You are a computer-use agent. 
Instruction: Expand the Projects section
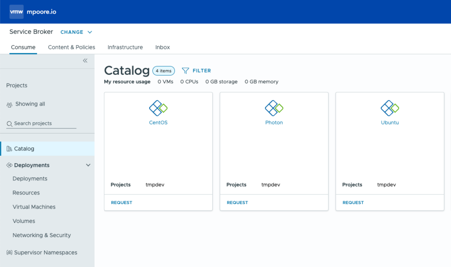(16, 85)
